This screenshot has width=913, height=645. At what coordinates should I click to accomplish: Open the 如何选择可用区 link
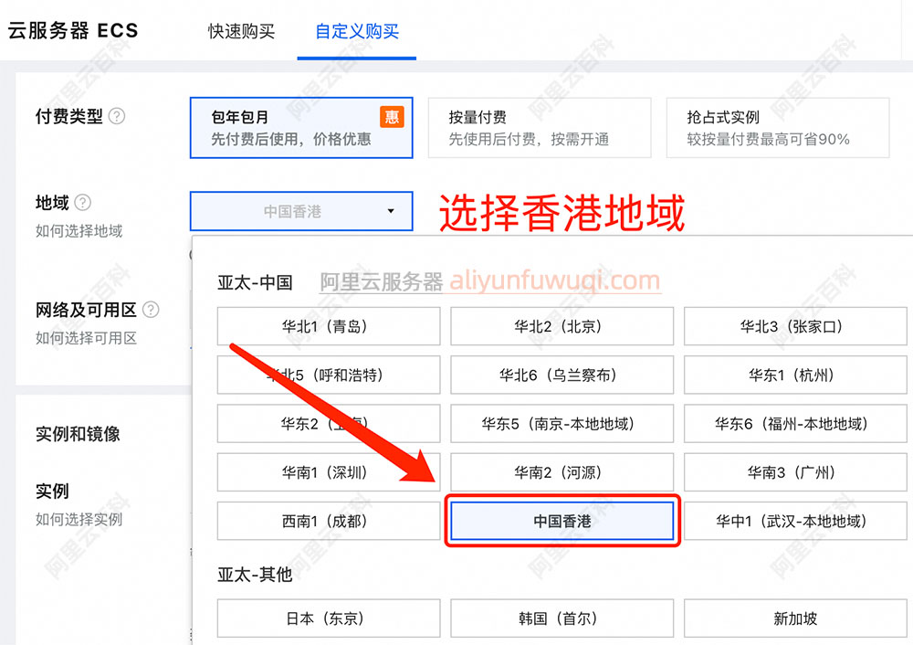click(86, 338)
